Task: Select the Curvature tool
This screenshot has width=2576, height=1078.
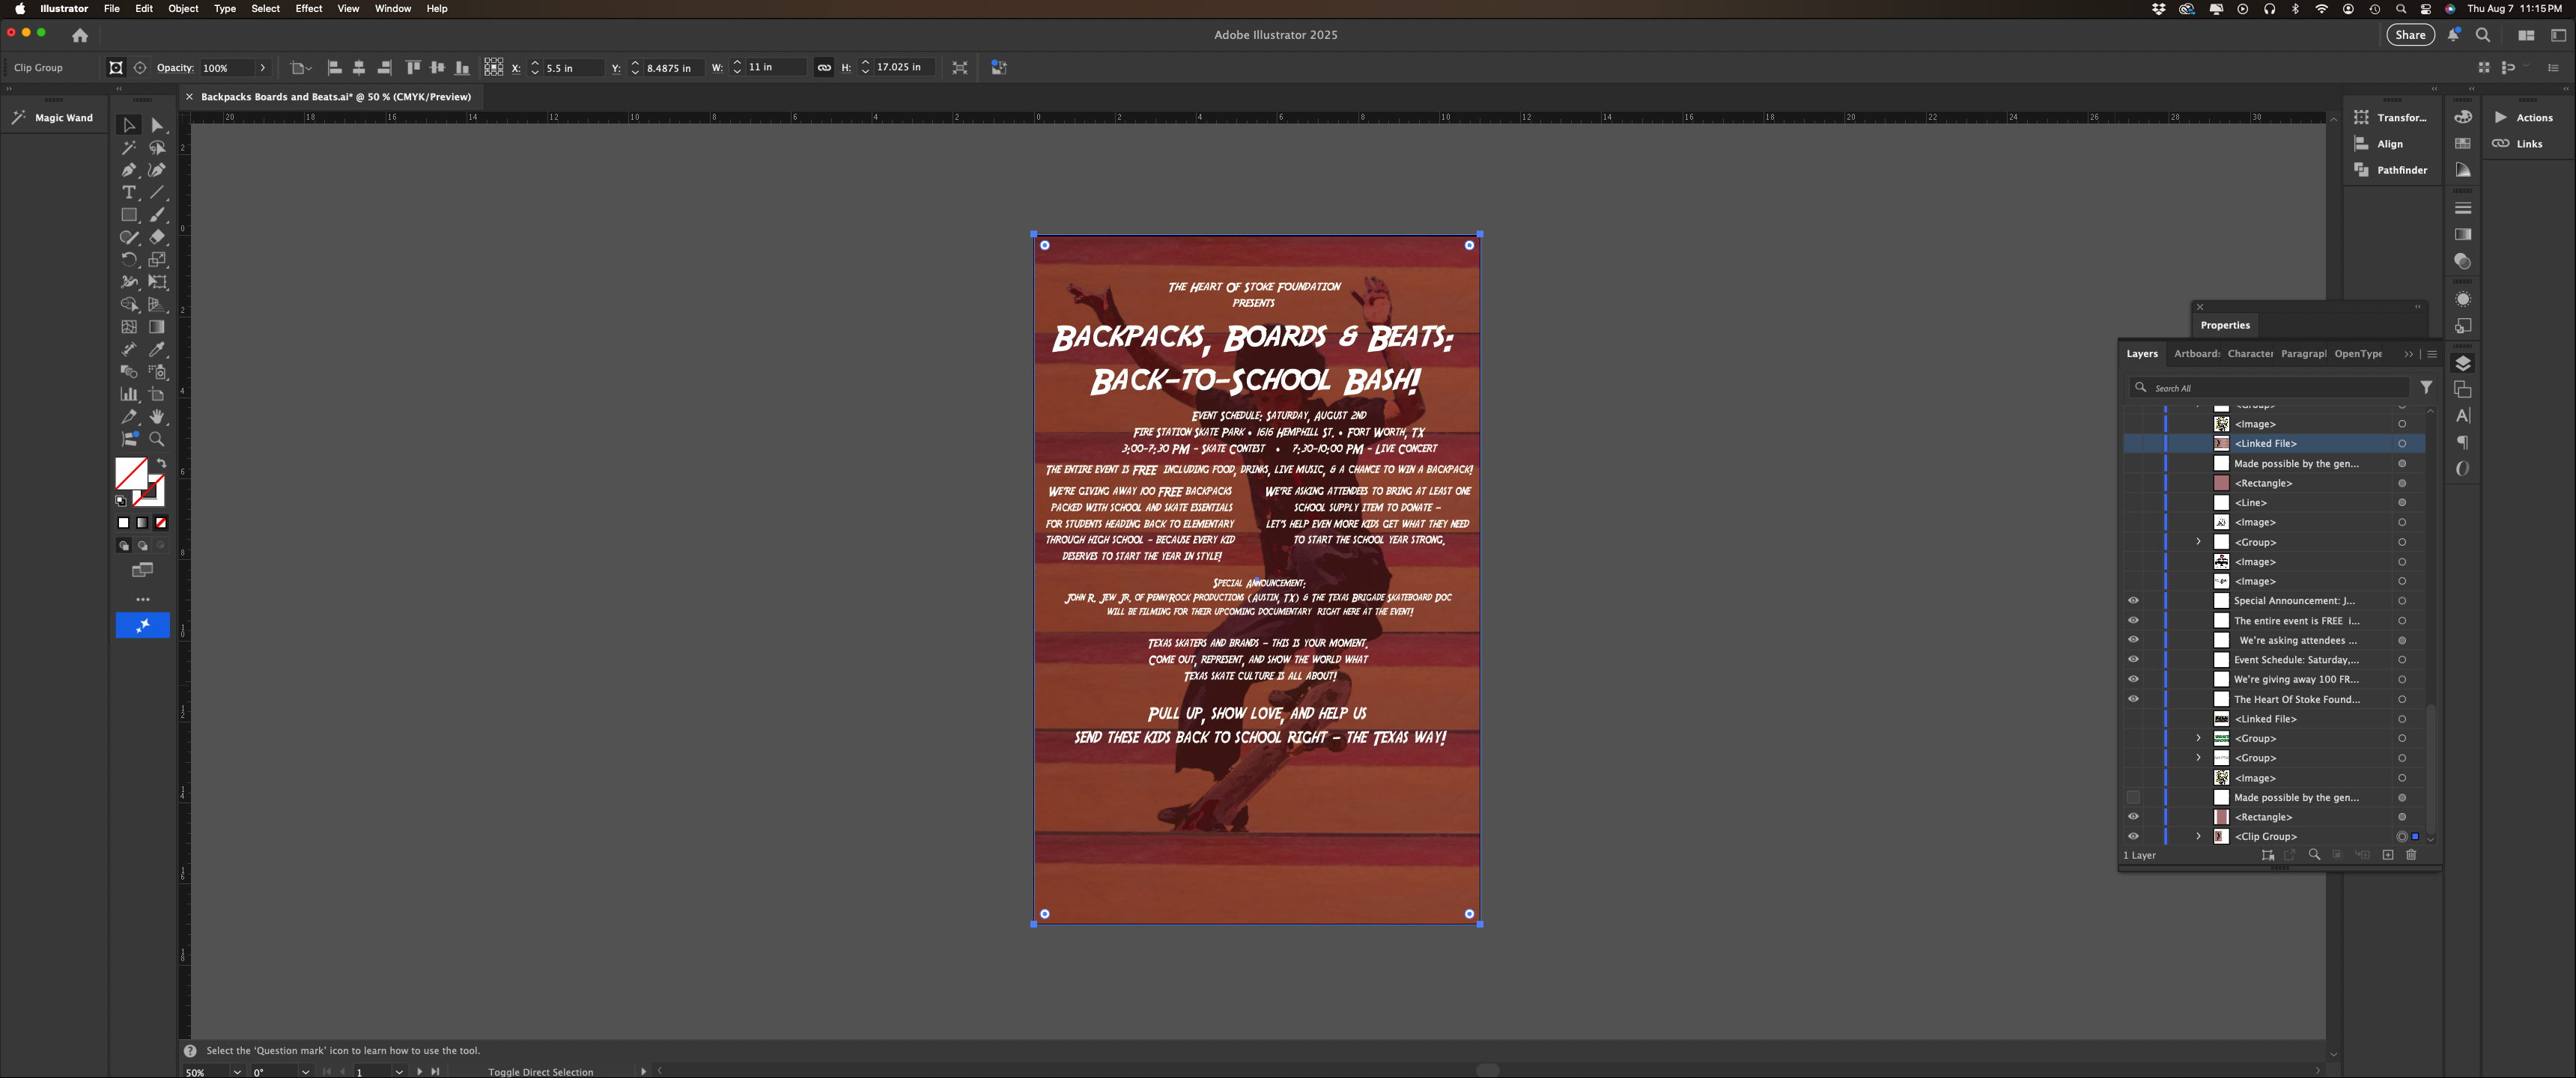Action: pos(157,170)
